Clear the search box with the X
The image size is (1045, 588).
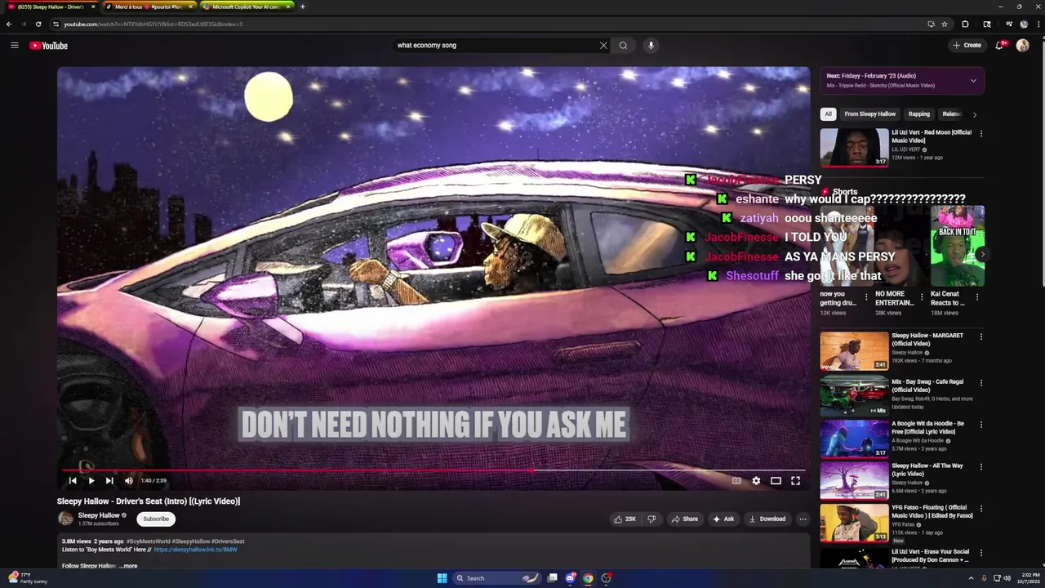603,46
